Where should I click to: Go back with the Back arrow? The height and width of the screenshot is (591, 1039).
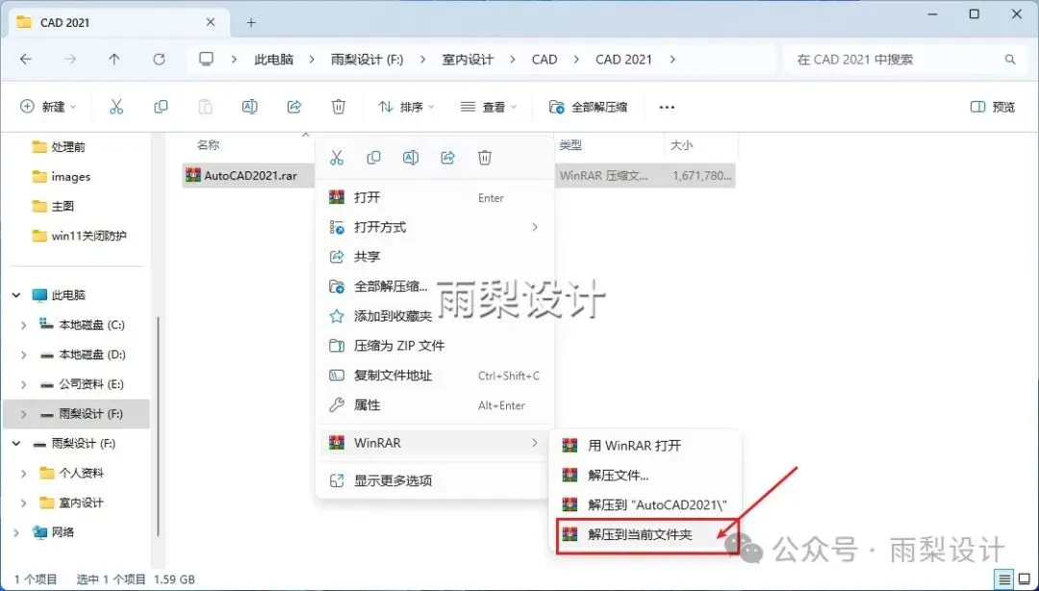click(x=26, y=59)
